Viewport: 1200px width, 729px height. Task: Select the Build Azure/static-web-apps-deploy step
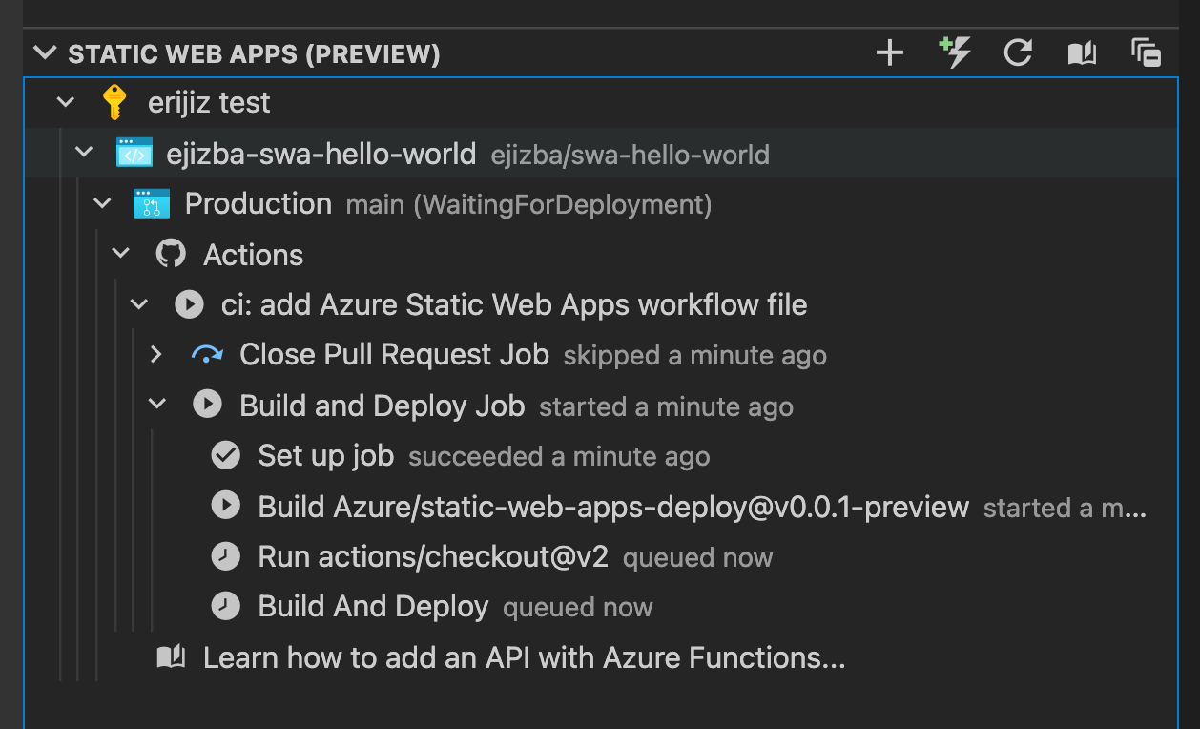[610, 507]
